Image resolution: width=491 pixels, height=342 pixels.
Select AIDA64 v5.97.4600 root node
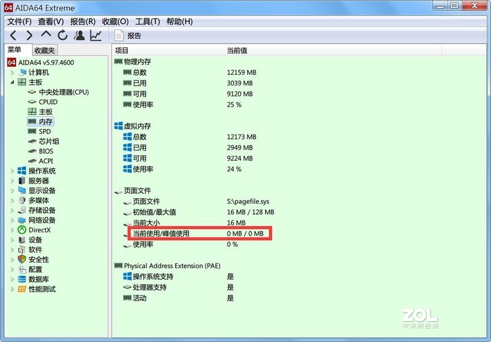(41, 63)
